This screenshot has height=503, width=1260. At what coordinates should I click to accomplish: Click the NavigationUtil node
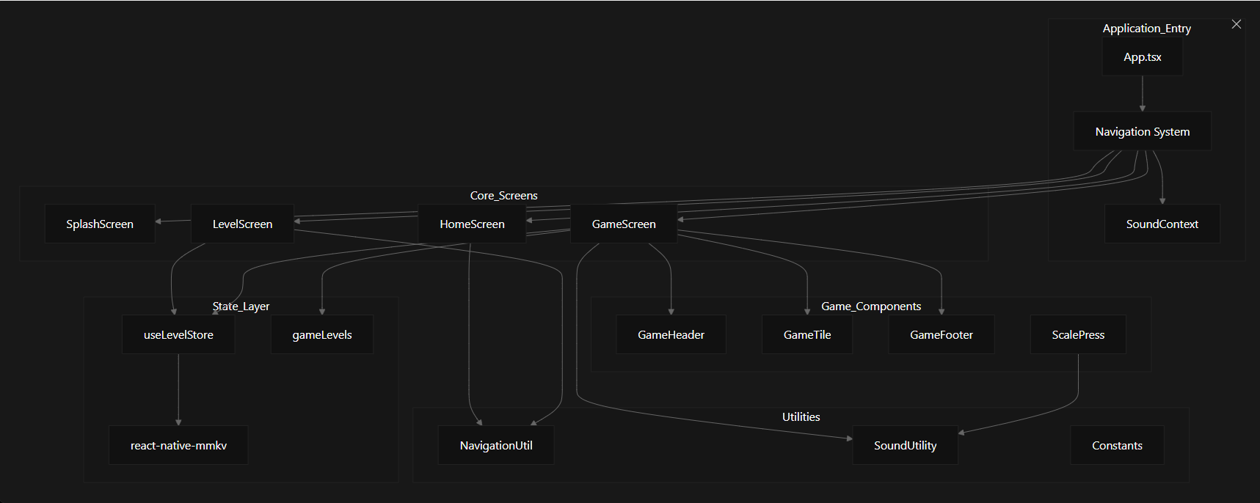click(x=496, y=446)
